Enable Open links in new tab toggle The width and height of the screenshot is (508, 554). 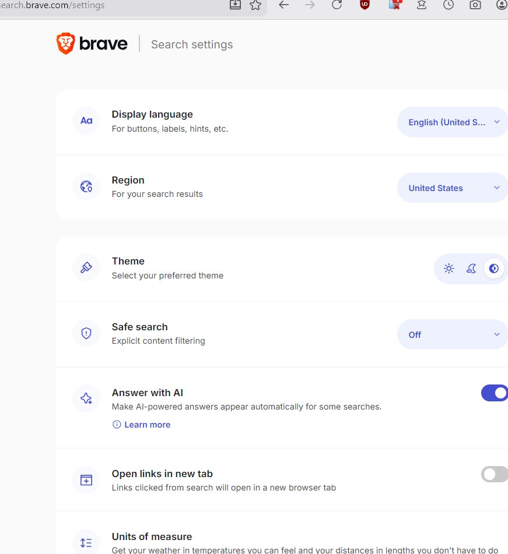tap(495, 474)
